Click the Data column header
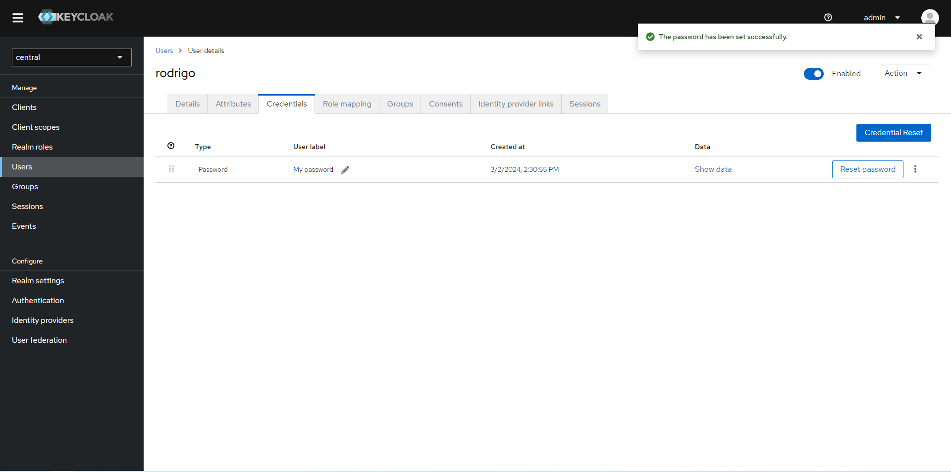 coord(702,147)
